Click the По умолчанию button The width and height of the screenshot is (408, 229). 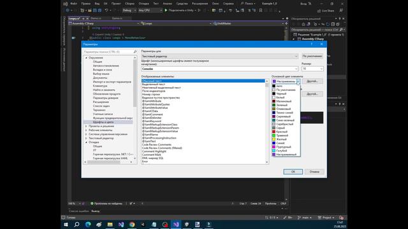tap(312, 56)
